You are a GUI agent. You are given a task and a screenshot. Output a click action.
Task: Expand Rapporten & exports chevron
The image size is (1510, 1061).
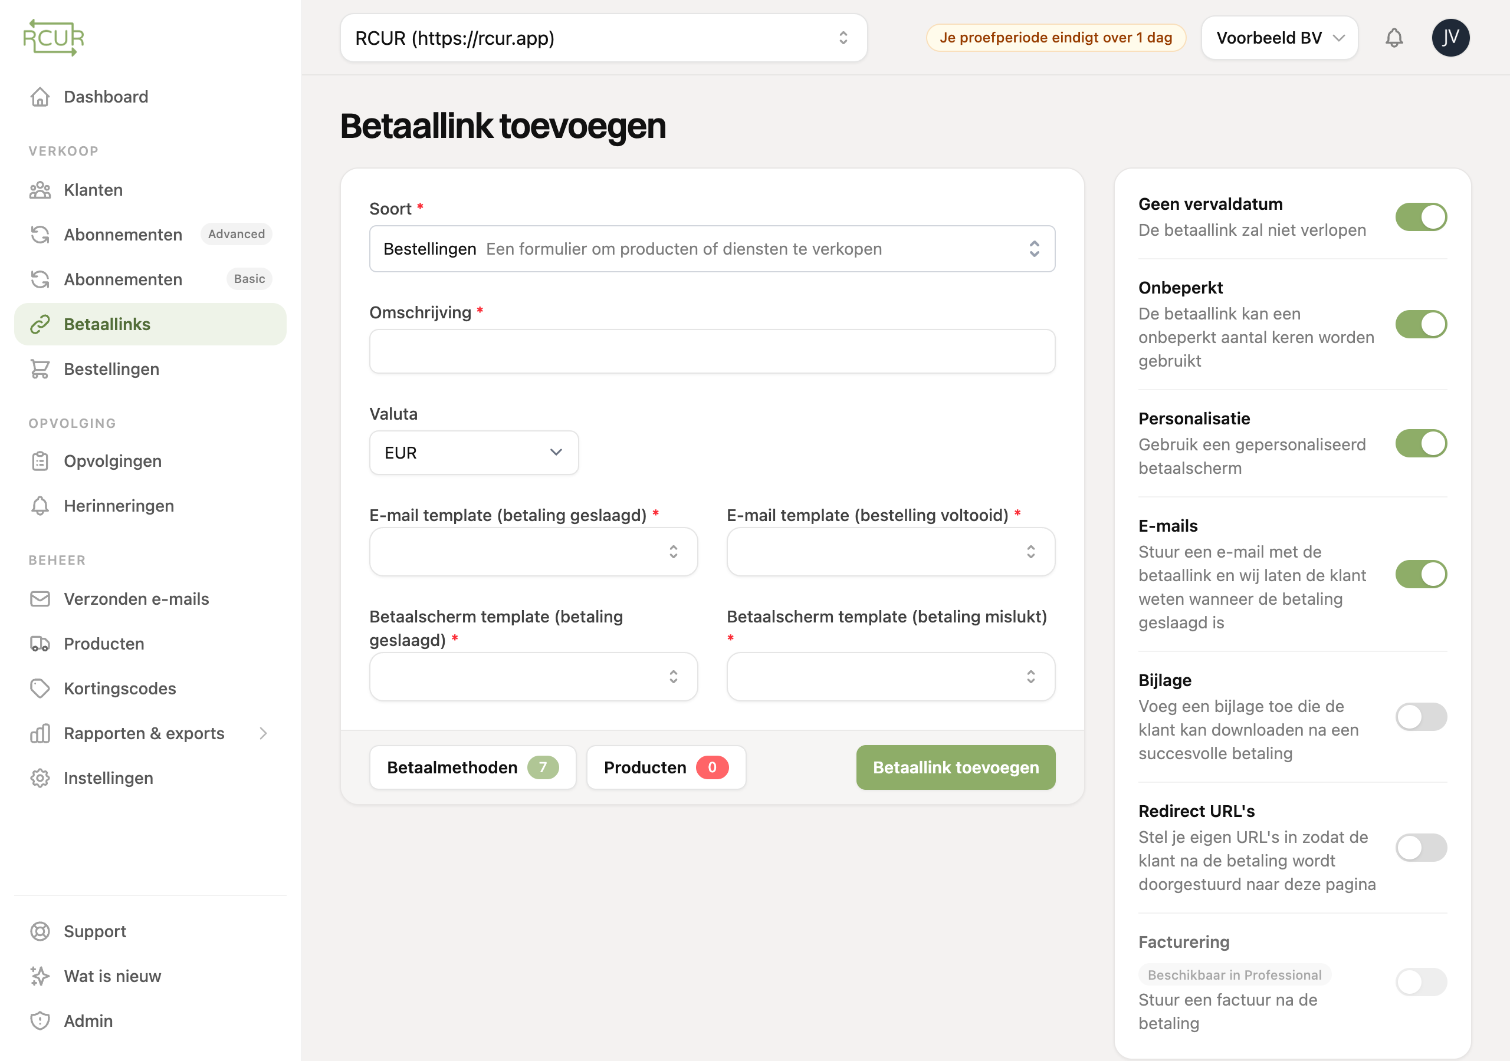click(263, 733)
